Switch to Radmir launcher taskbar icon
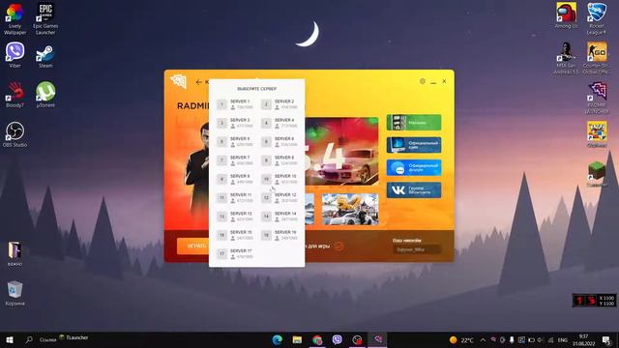This screenshot has height=348, width=619. pyautogui.click(x=378, y=339)
